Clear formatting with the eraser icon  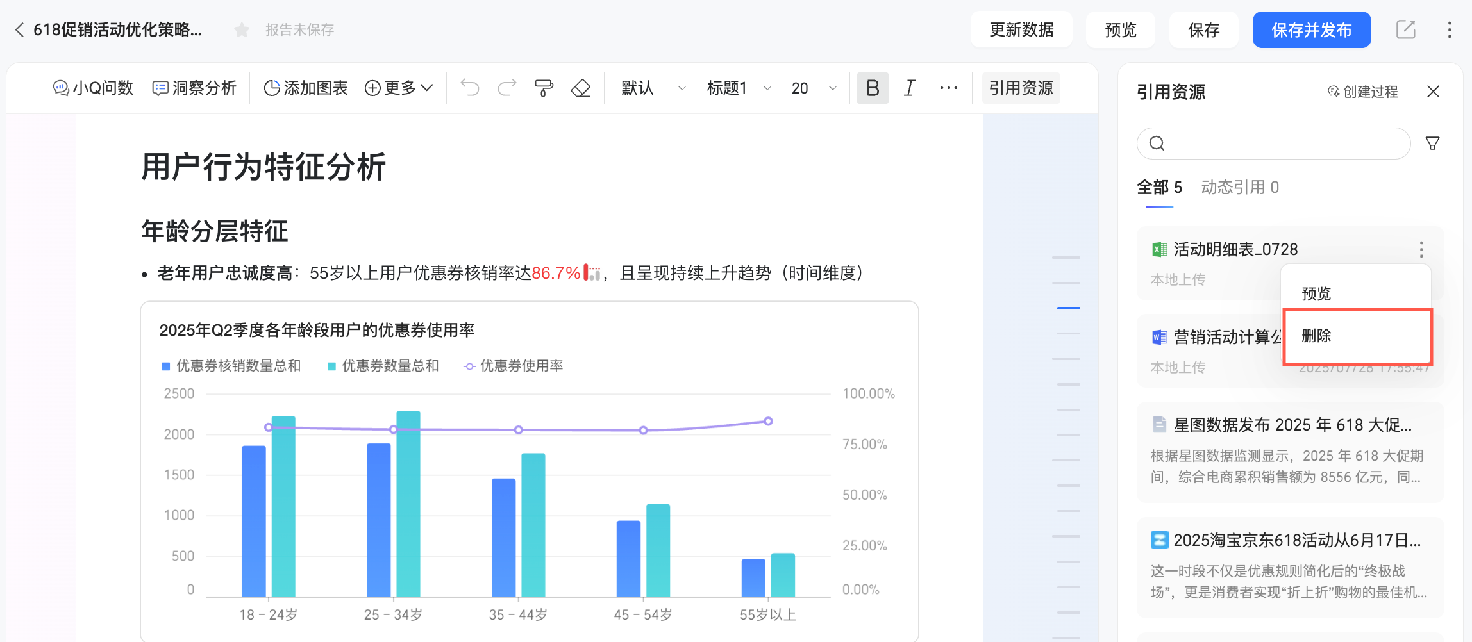pyautogui.click(x=581, y=88)
